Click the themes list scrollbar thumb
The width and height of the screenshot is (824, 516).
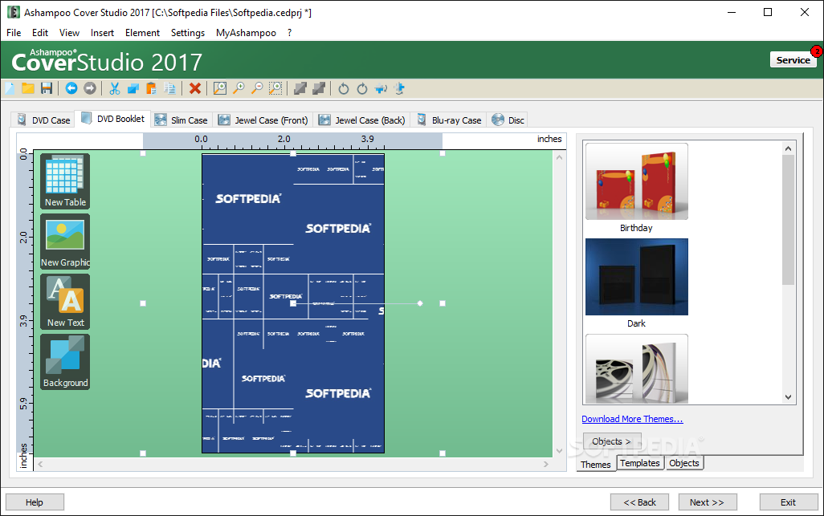pyautogui.click(x=789, y=220)
